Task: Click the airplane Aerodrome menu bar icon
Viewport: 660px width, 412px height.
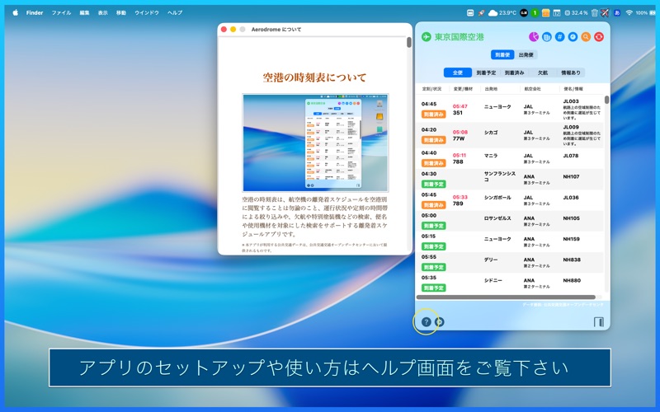Action: point(605,12)
